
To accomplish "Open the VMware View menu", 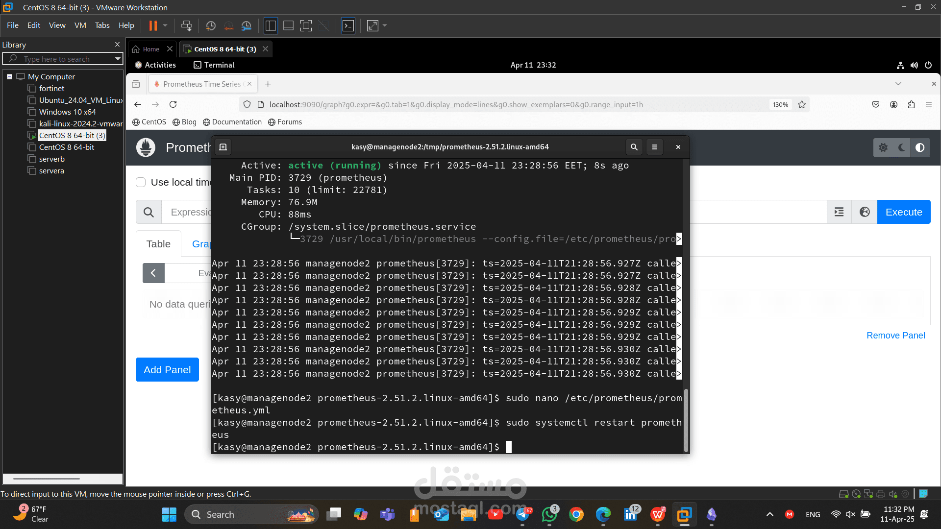I will [57, 25].
